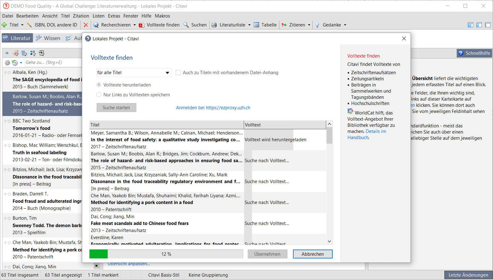Click 'Letzte Änderungen' in the status bar
493x280 pixels.
click(468, 275)
